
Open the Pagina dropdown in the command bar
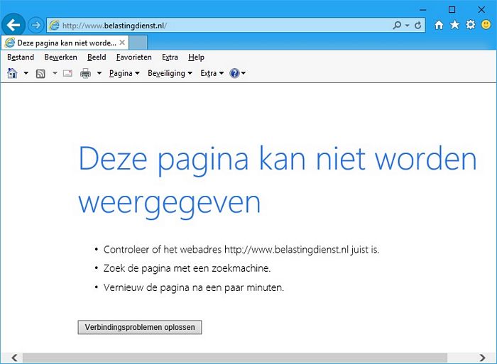coord(124,73)
